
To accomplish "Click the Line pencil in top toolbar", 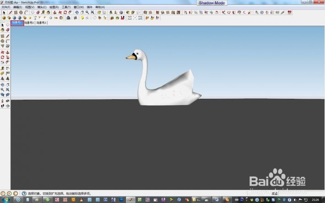I will pos(11,12).
